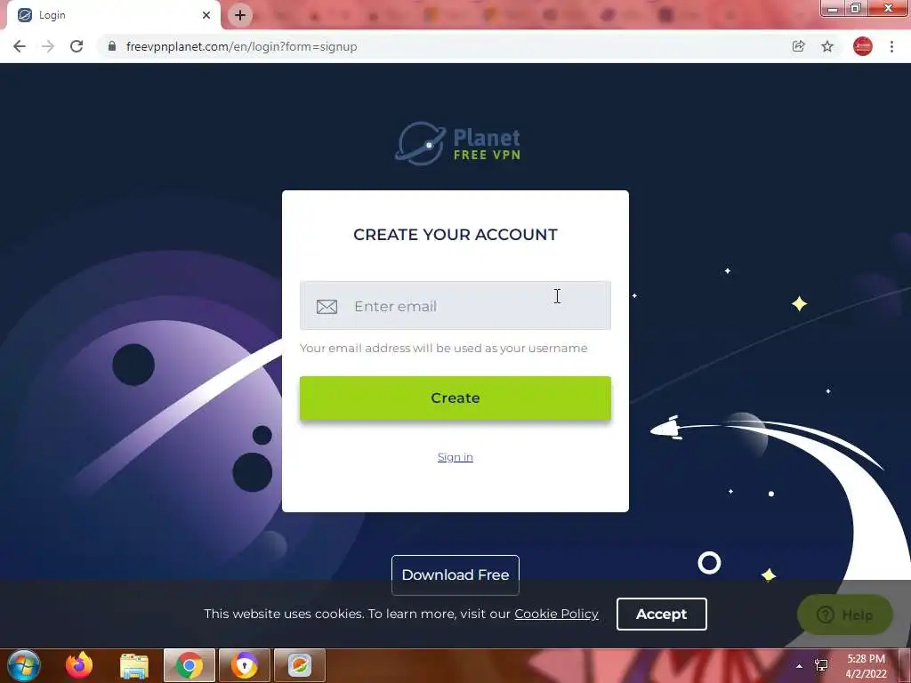Viewport: 911px width, 683px height.
Task: Reload the page with refresh icon
Action: [x=77, y=46]
